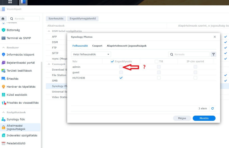
Task: Collapse Csomagok group
Action: pyautogui.click(x=49, y=64)
